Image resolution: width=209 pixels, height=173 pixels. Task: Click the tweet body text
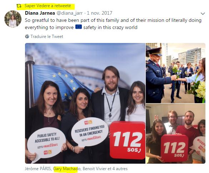[113, 24]
